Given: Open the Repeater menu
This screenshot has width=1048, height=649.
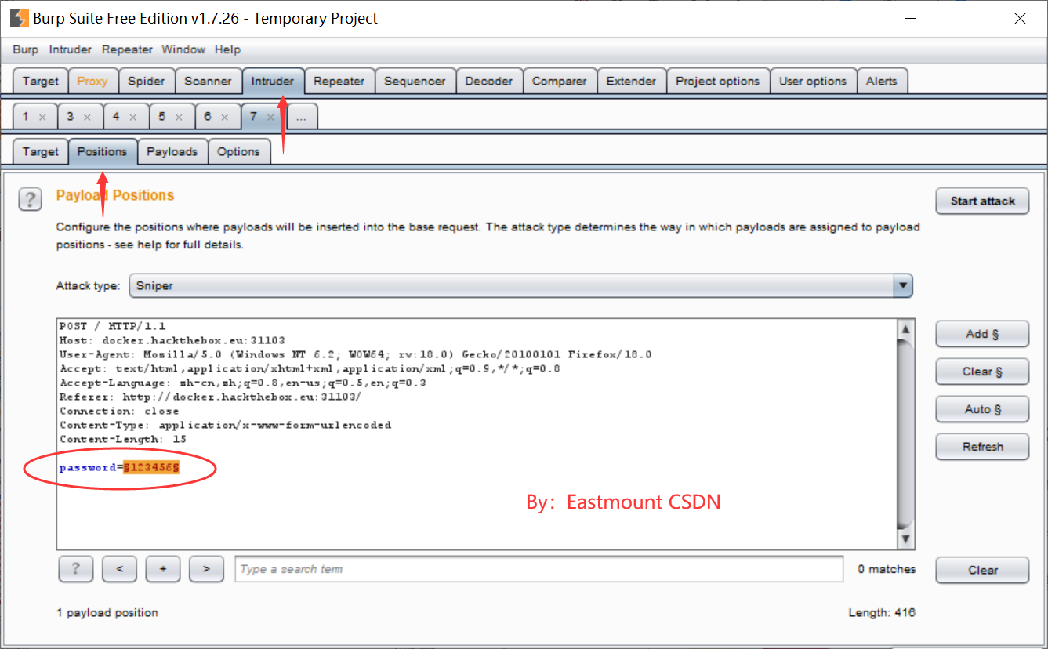Looking at the screenshot, I should [x=127, y=49].
